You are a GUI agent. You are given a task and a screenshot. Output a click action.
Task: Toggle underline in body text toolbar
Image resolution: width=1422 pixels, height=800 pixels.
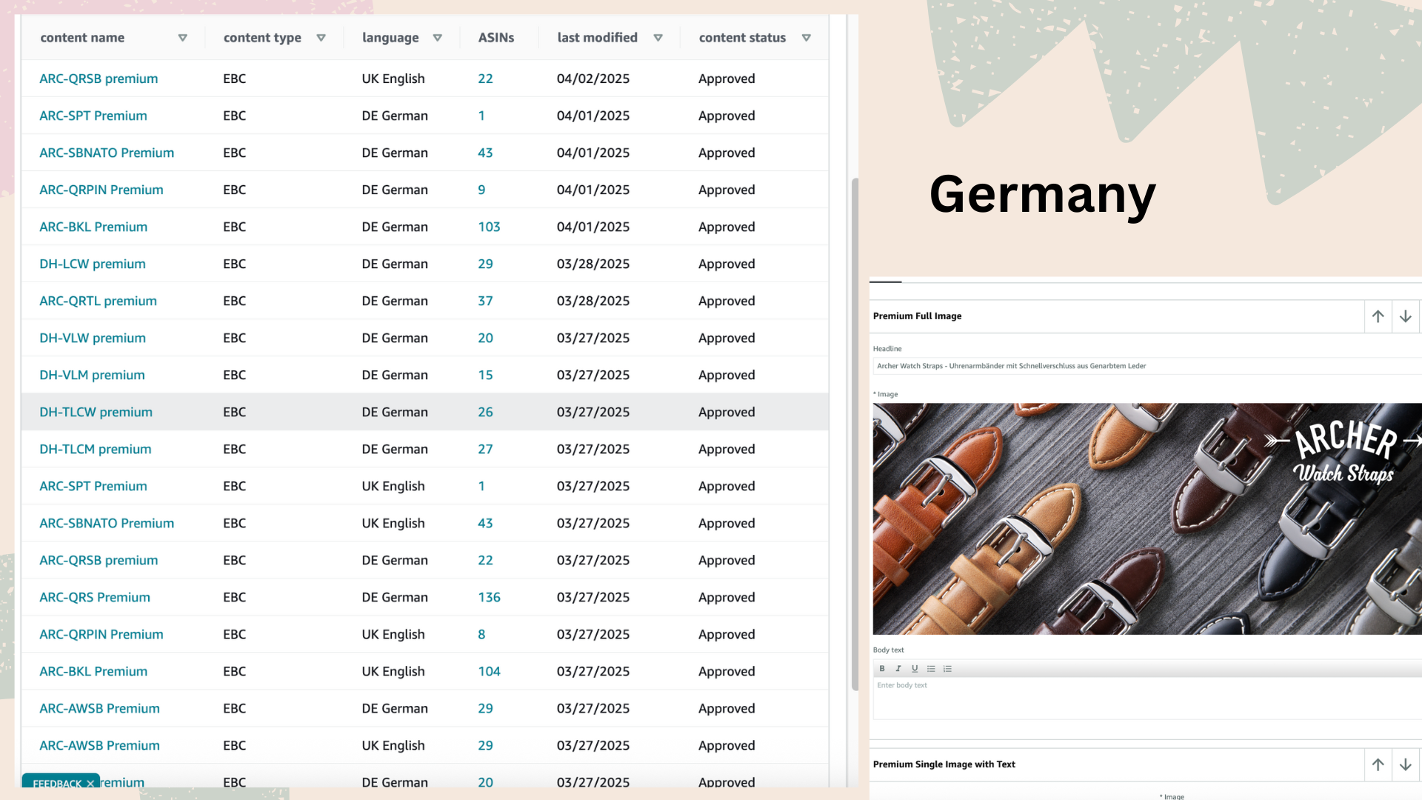coord(915,669)
